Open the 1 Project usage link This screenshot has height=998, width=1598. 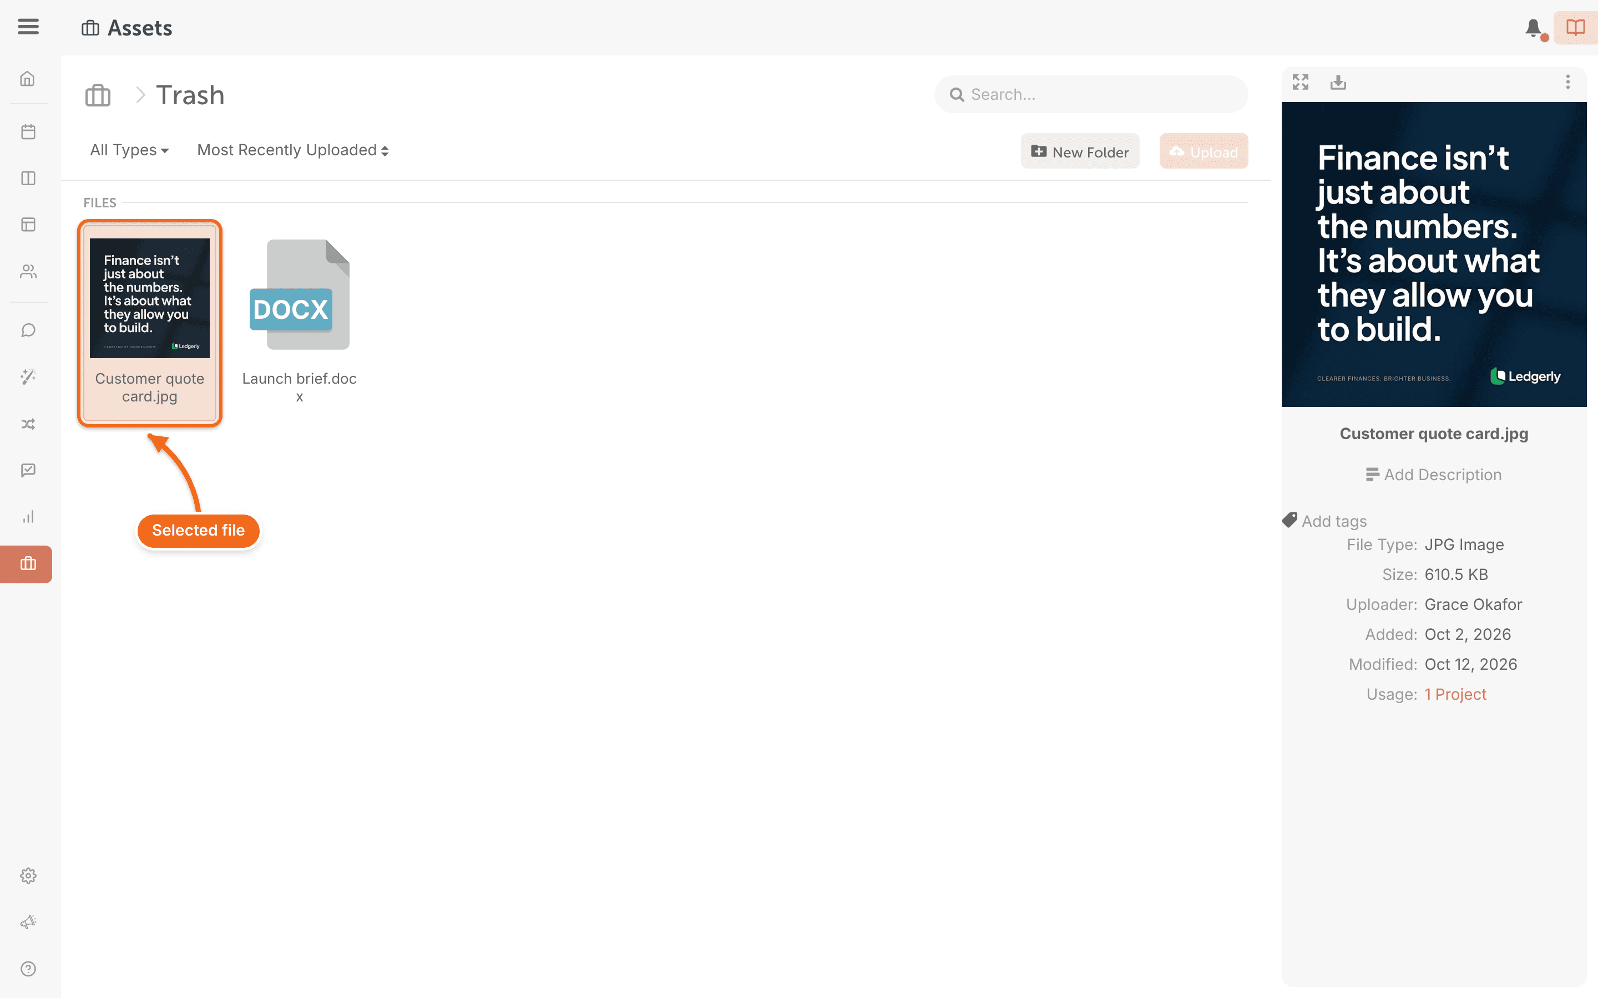(x=1455, y=694)
